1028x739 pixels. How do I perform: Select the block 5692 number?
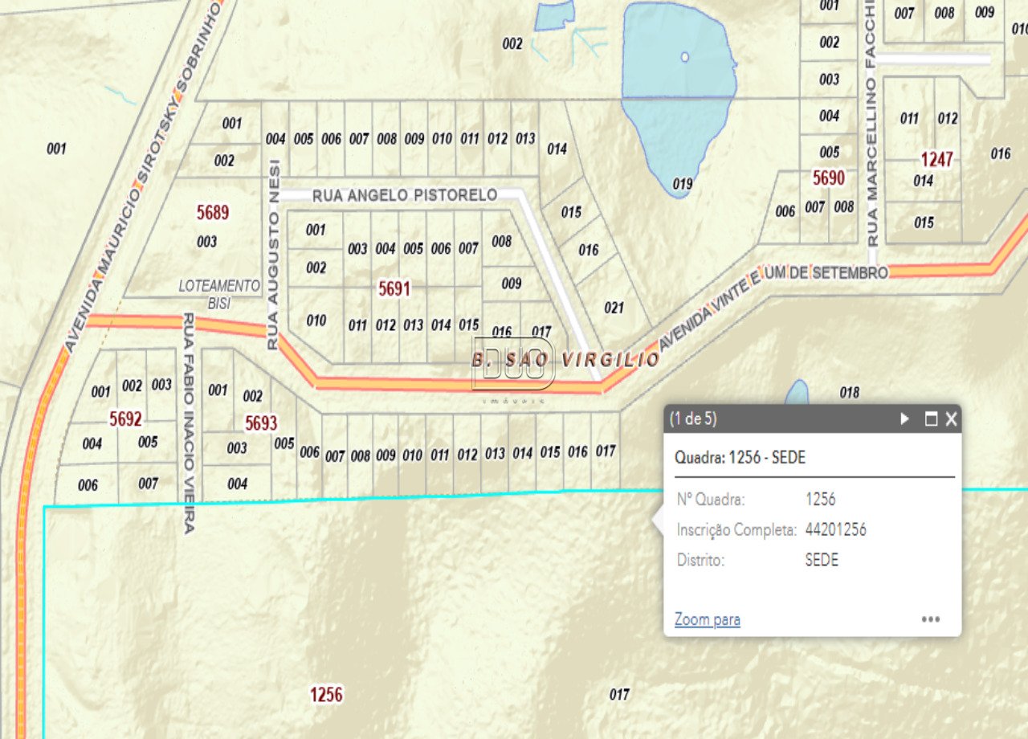[125, 418]
